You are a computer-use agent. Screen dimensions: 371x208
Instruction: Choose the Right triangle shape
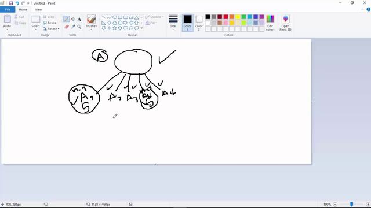(104, 23)
